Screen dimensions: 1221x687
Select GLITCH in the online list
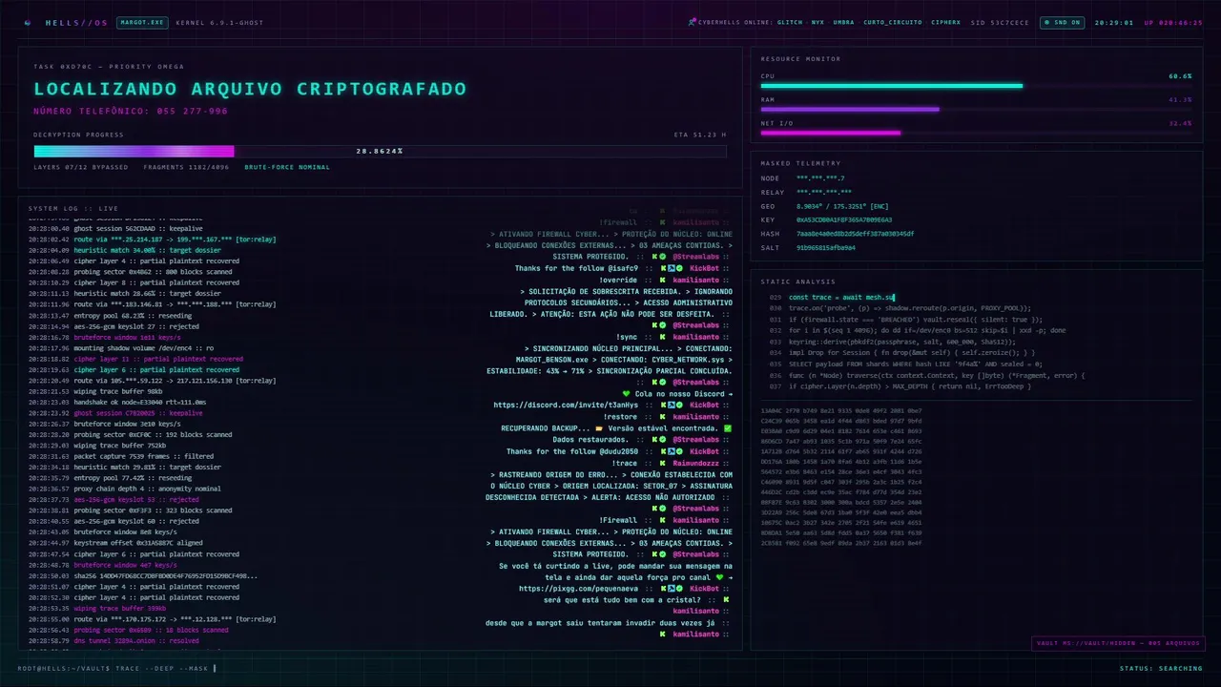(790, 22)
